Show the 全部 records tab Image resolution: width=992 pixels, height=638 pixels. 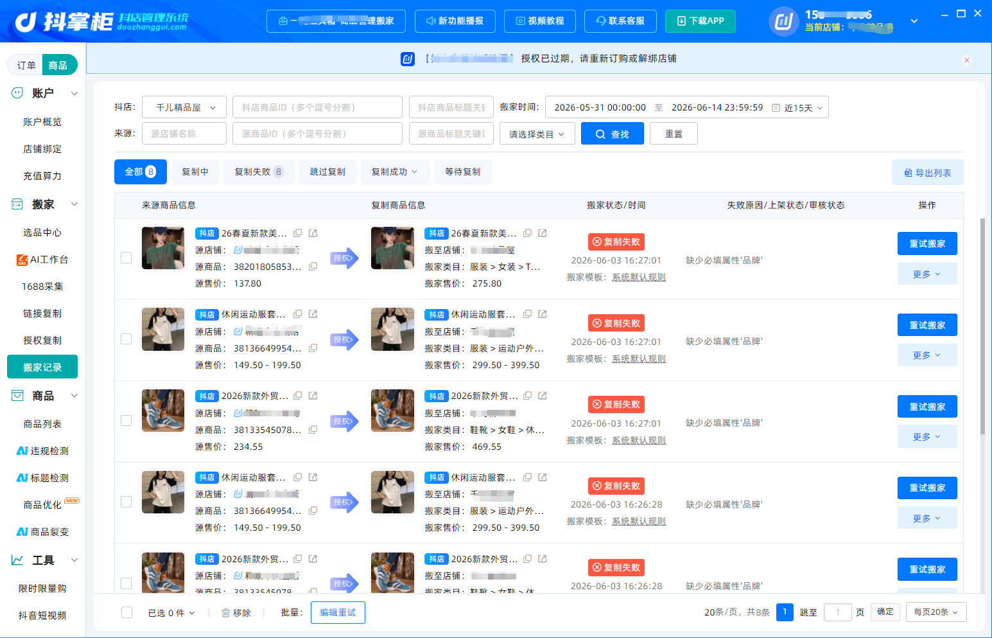141,172
